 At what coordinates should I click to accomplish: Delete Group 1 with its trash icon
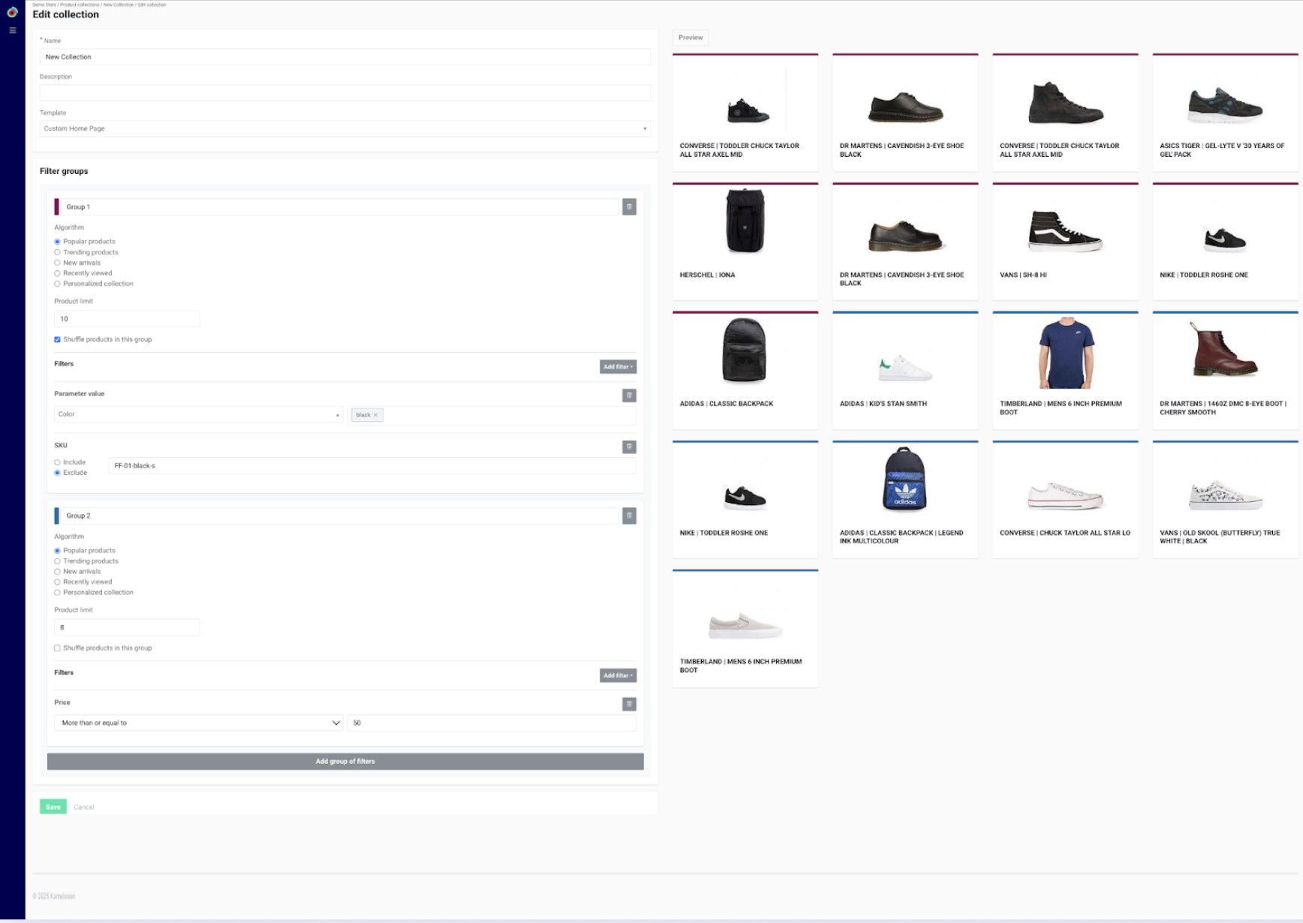point(629,206)
